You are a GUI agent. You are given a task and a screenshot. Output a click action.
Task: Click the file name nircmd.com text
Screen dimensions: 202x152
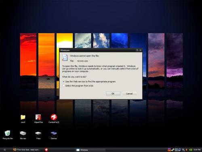[x=82, y=61]
